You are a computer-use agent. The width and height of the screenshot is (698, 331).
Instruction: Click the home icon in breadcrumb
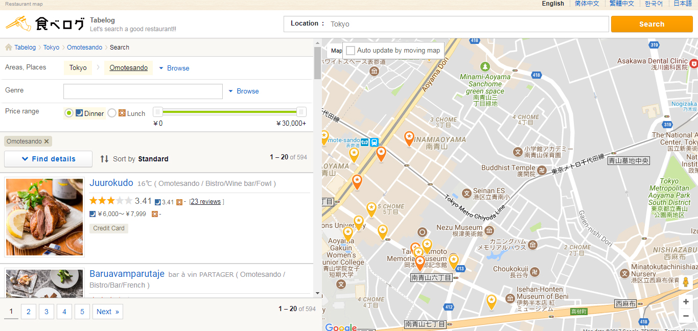point(9,47)
